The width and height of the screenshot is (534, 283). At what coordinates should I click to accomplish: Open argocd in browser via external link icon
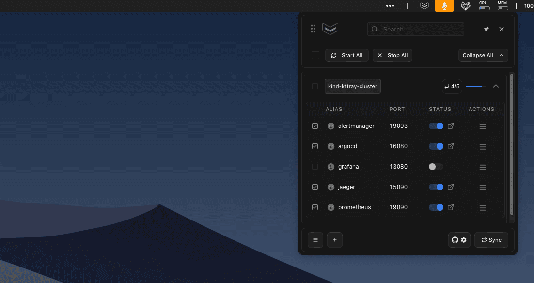click(x=451, y=146)
